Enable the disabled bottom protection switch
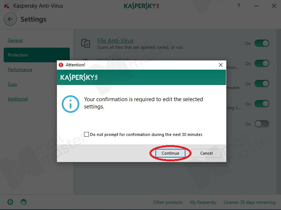The height and width of the screenshot is (210, 281). (262, 124)
